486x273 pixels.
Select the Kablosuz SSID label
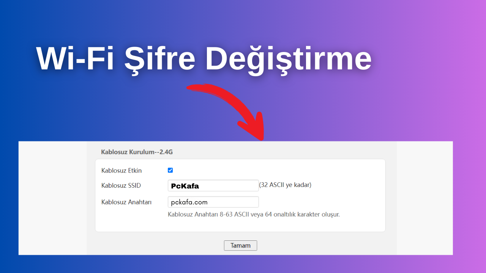point(121,185)
